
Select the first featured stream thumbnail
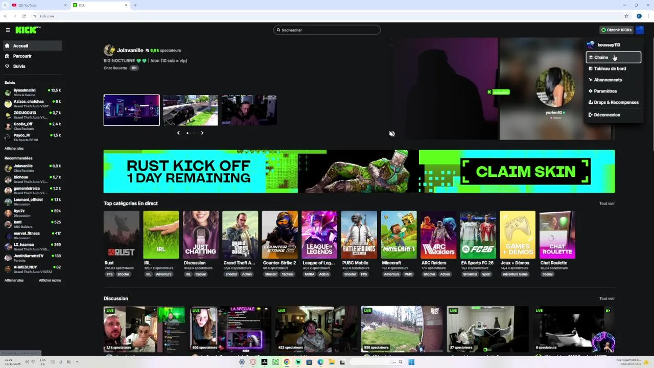point(131,110)
